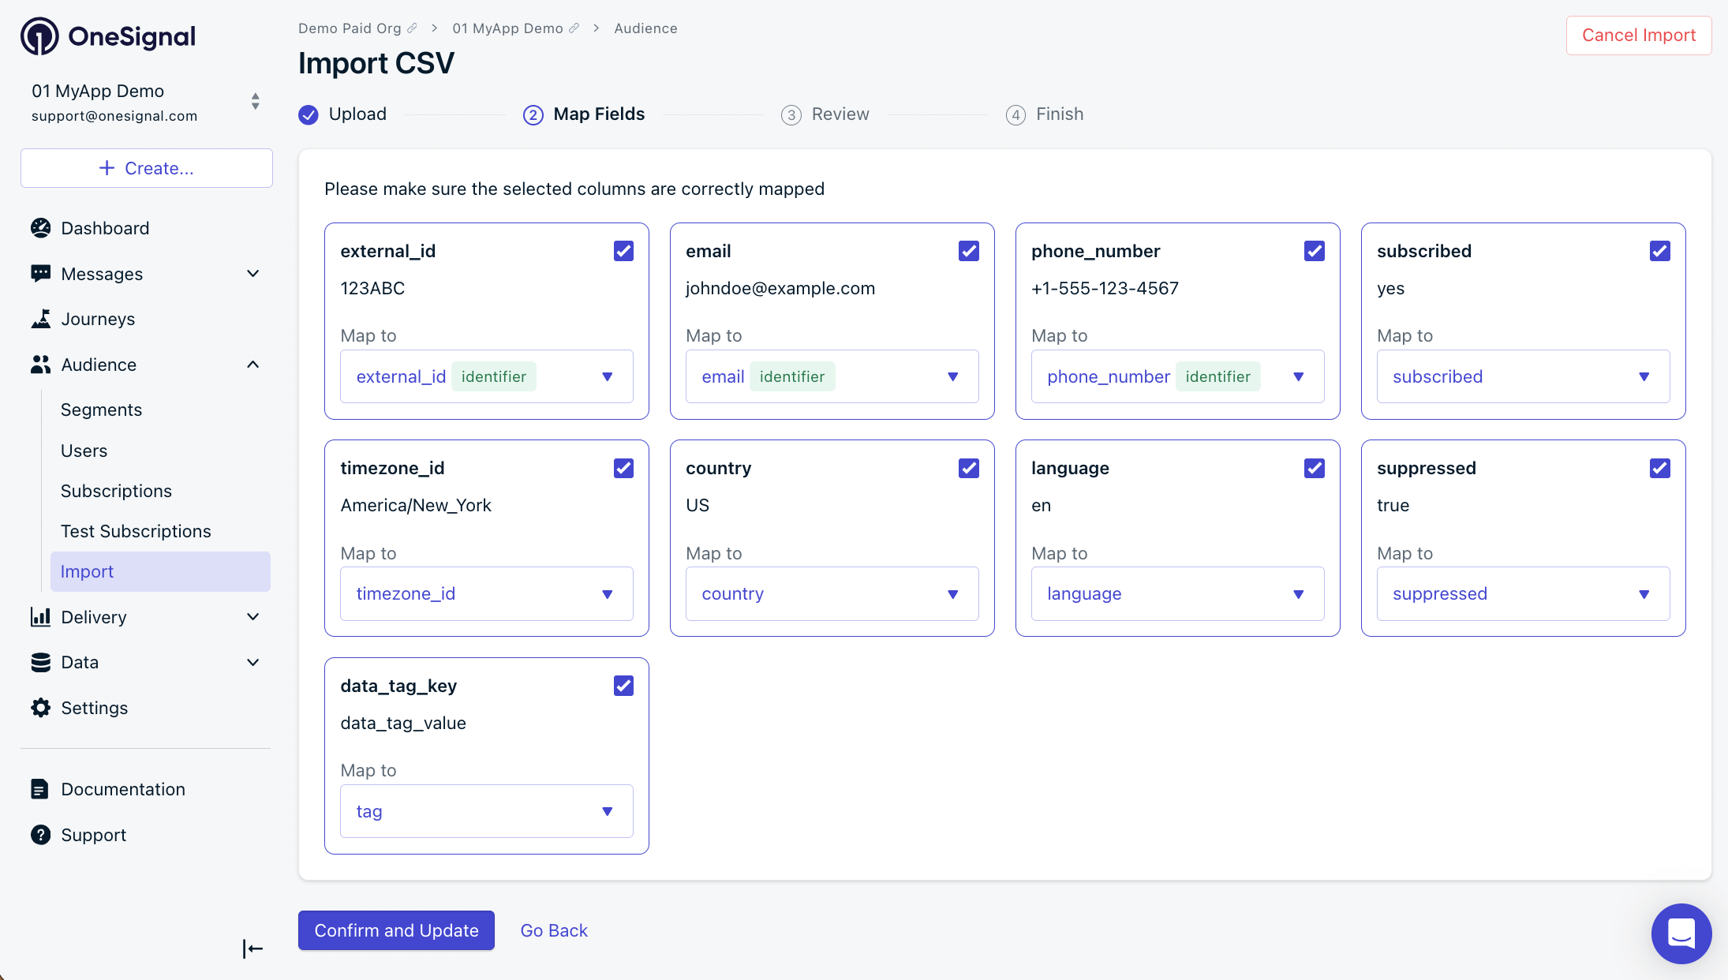1728x980 pixels.
Task: Click the Documentation page icon
Action: [39, 789]
